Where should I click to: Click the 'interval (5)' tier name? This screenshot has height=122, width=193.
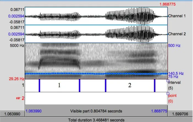click(x=174, y=85)
